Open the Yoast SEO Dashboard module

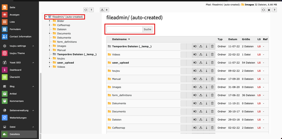(15, 70)
